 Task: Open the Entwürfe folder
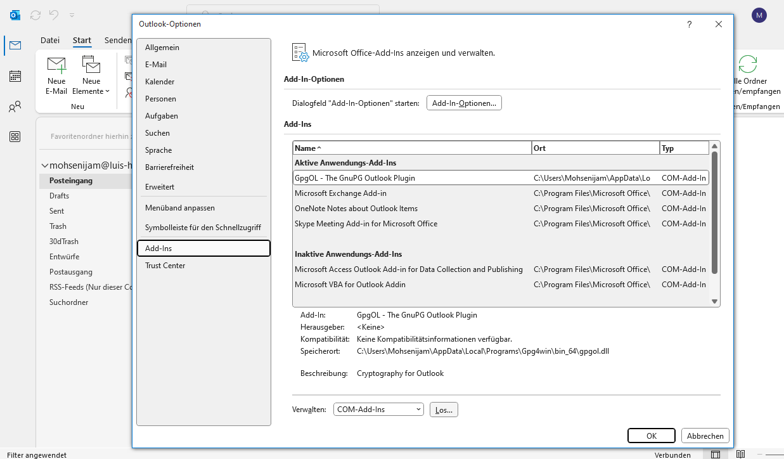(x=85, y=257)
